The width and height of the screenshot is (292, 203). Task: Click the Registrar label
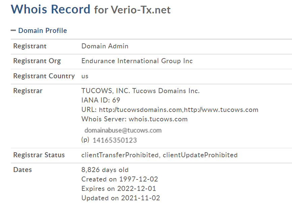tap(28, 91)
